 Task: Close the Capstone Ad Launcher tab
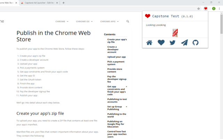[57, 3]
